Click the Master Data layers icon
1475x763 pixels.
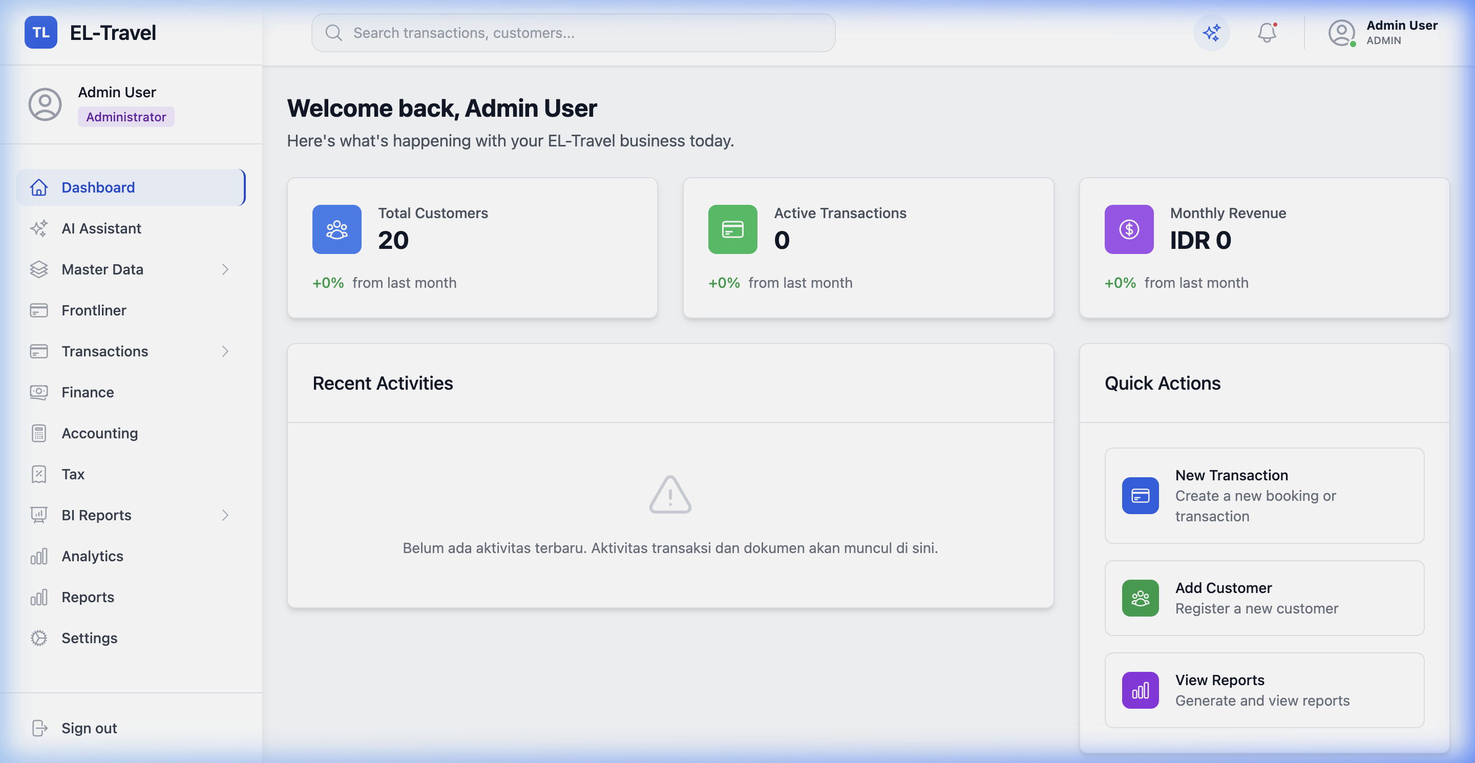tap(39, 269)
